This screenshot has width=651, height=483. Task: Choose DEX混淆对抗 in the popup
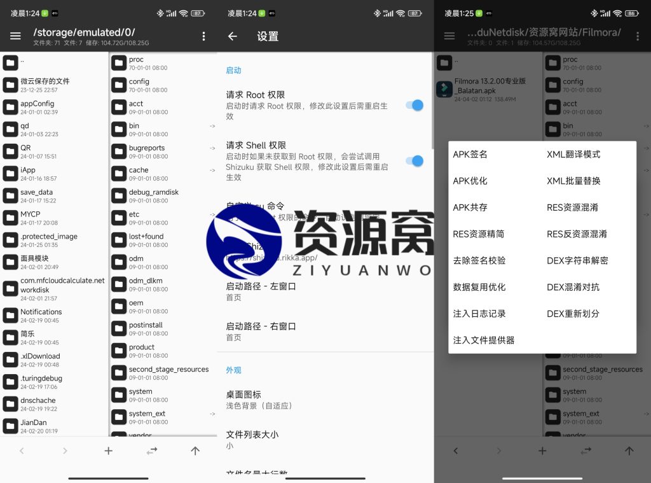coord(573,287)
